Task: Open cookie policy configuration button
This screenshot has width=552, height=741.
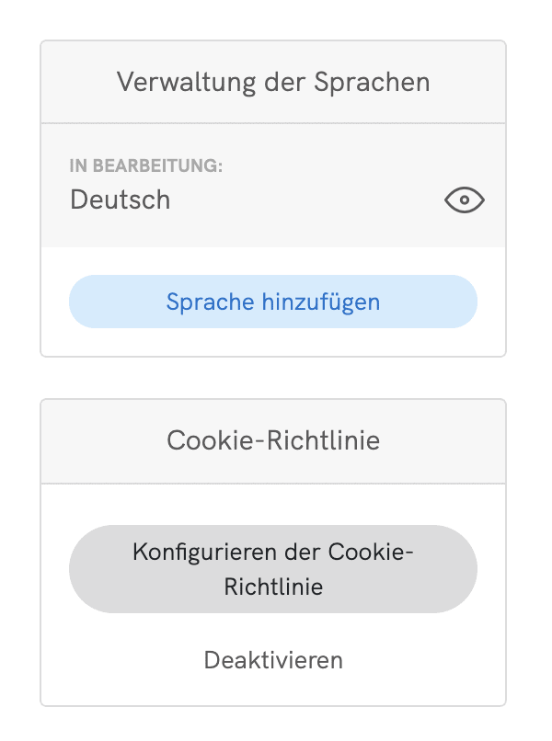Action: click(x=273, y=569)
